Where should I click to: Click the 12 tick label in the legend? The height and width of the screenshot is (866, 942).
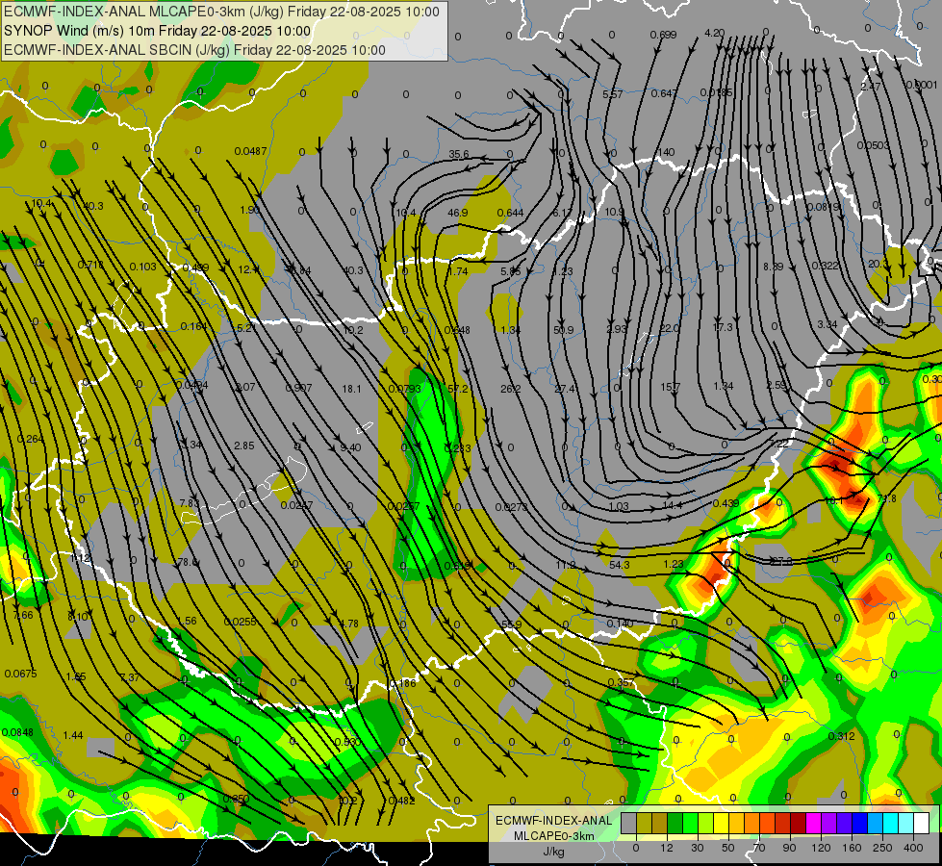[x=666, y=848]
